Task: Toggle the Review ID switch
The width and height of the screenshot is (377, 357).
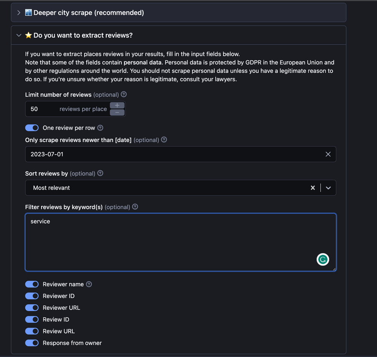Action: click(32, 320)
